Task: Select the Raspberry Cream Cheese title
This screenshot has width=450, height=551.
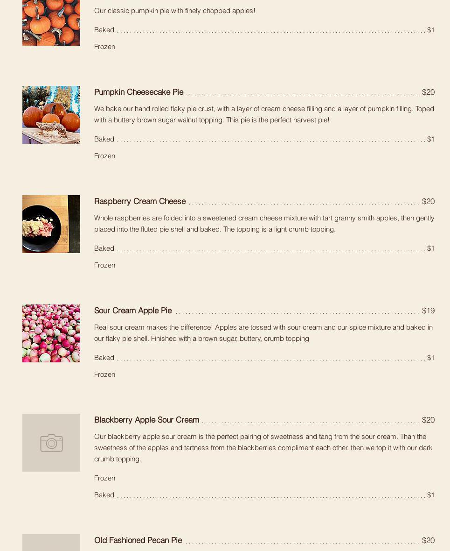Action: (140, 201)
